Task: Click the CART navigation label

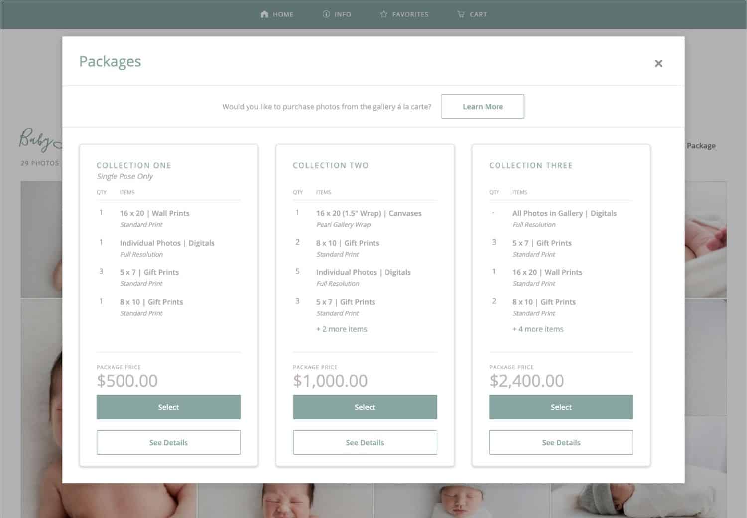Action: (478, 14)
